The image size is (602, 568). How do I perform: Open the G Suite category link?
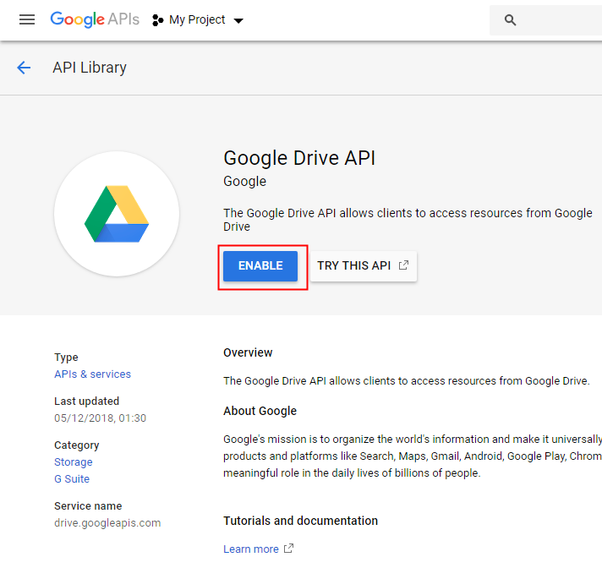(x=72, y=479)
